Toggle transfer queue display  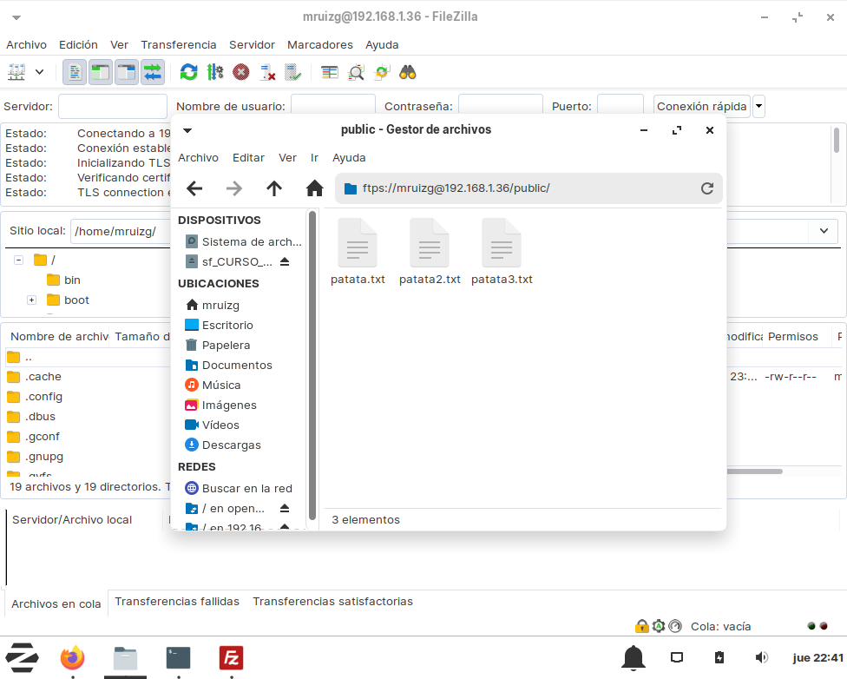[153, 72]
